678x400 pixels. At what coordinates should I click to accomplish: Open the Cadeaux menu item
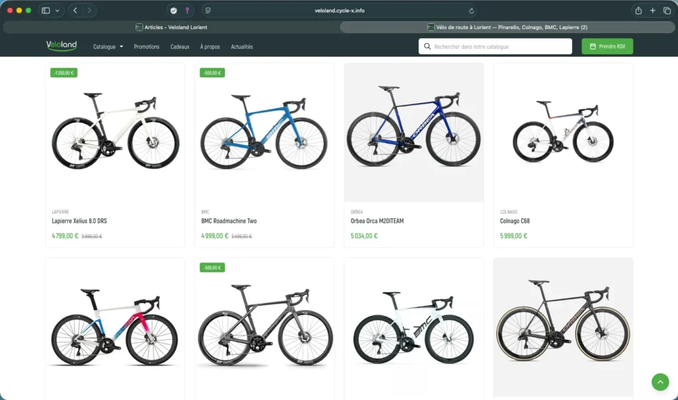click(180, 47)
